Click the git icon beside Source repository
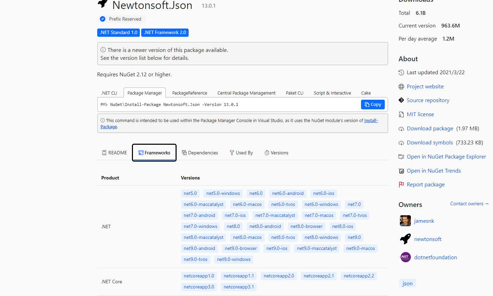Screen dimensions: 493x296 tap(401, 100)
